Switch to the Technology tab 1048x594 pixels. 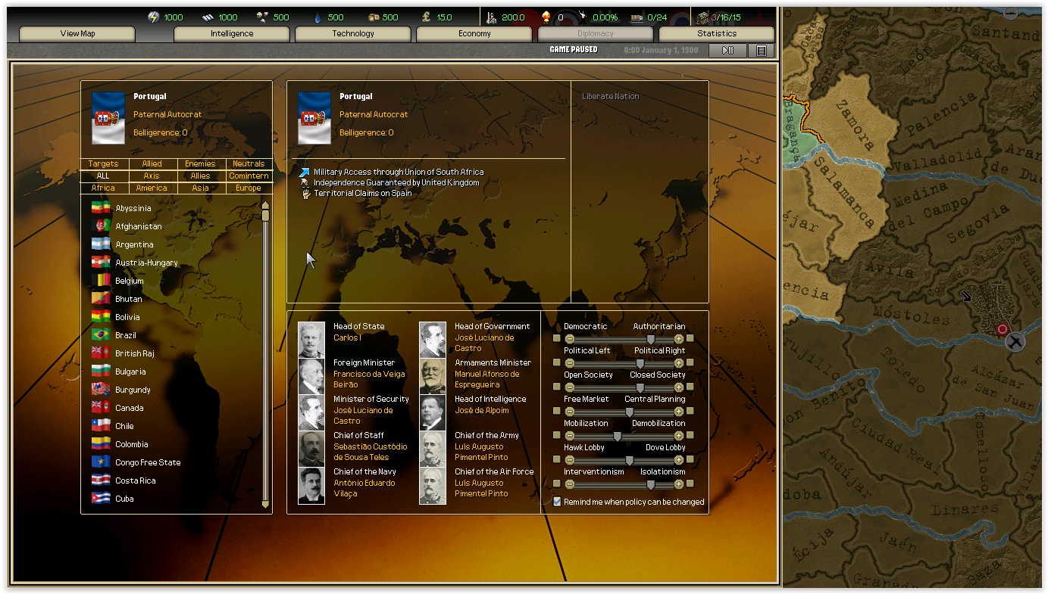pyautogui.click(x=353, y=34)
